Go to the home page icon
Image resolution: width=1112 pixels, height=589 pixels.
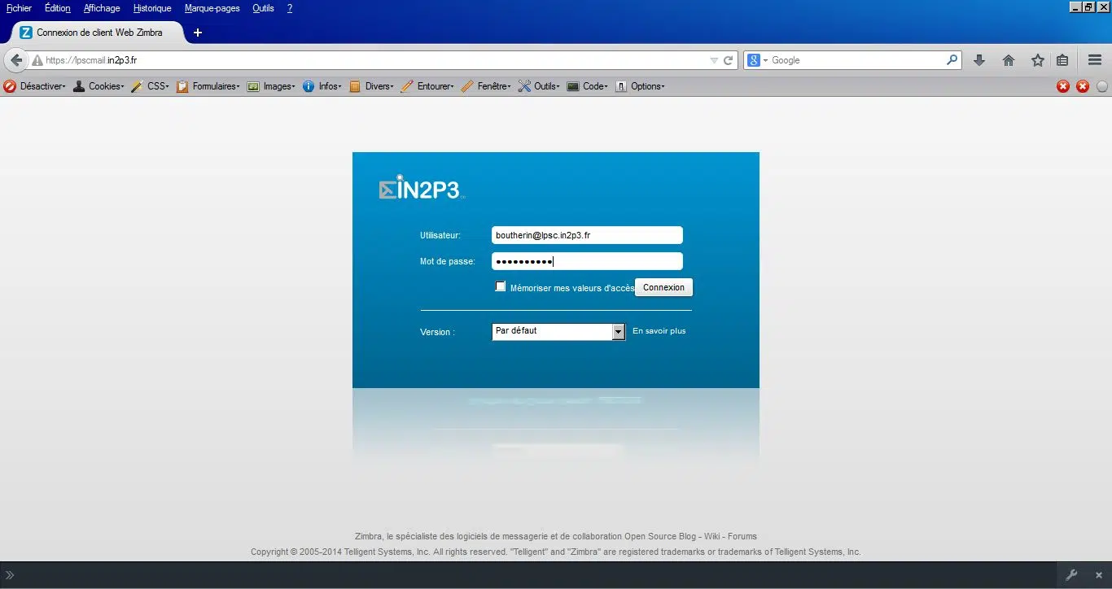pos(1008,60)
